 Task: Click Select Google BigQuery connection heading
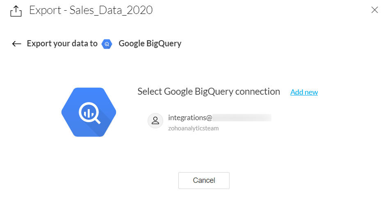pyautogui.click(x=208, y=91)
